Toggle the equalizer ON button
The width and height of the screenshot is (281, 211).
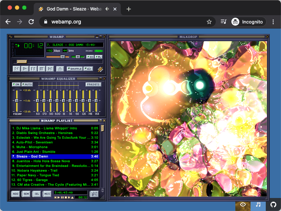pyautogui.click(x=16, y=85)
